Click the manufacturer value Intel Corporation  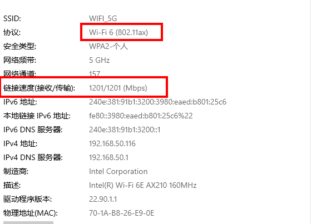(118, 171)
